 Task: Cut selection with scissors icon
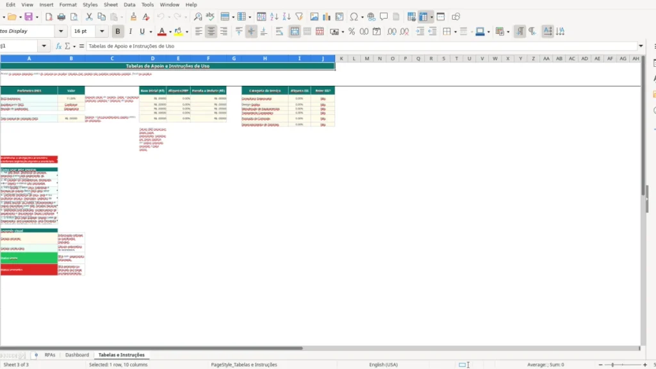(x=89, y=17)
